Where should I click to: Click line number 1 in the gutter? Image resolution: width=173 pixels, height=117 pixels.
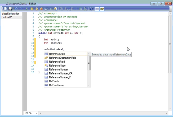click(x=33, y=13)
